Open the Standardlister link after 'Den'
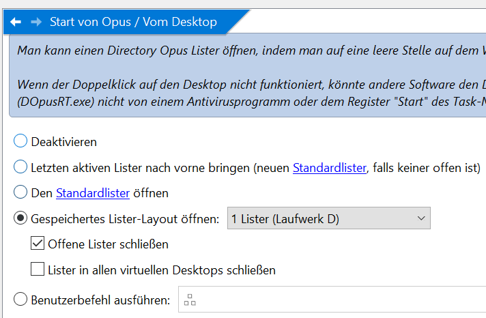Screen dimensions: 486x318 93,193
